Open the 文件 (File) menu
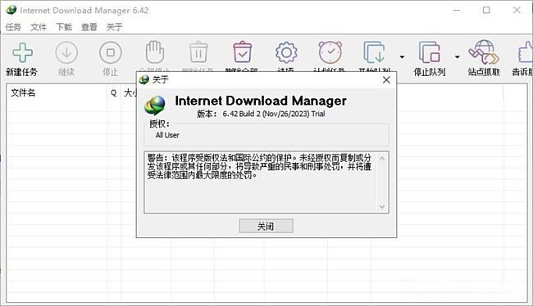The image size is (533, 306). point(39,27)
